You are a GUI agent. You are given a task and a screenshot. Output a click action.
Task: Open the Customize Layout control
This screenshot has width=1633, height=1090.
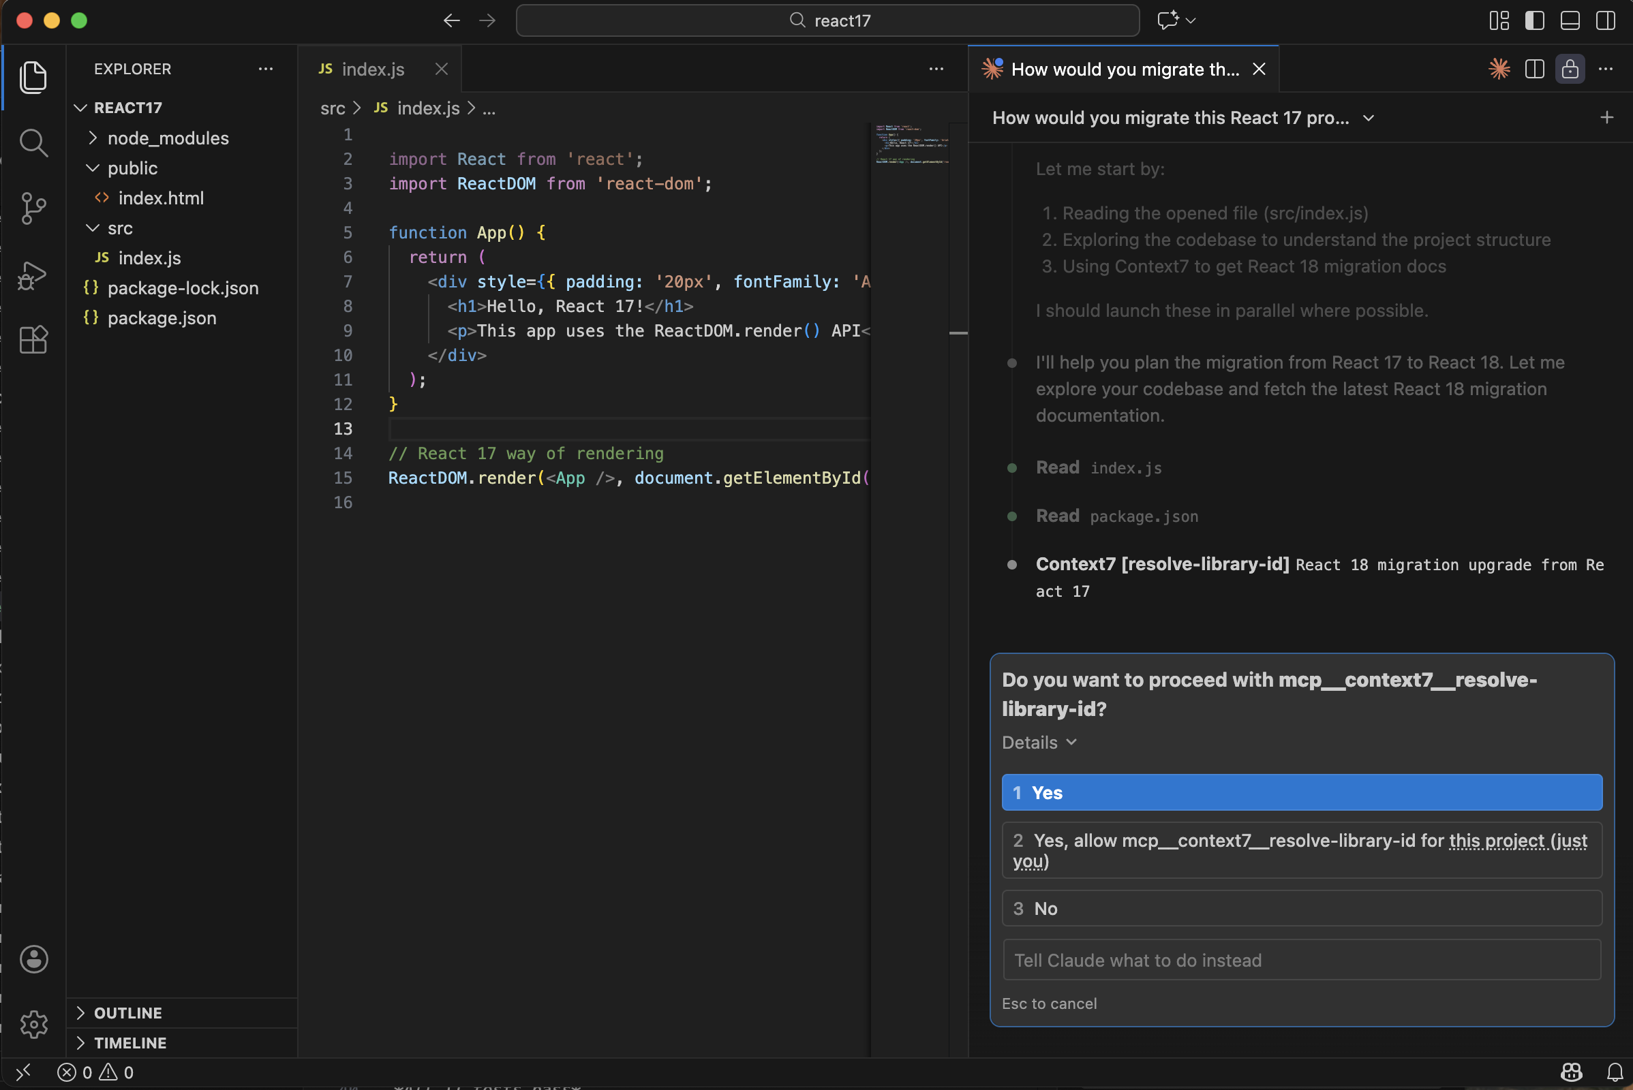click(x=1499, y=20)
